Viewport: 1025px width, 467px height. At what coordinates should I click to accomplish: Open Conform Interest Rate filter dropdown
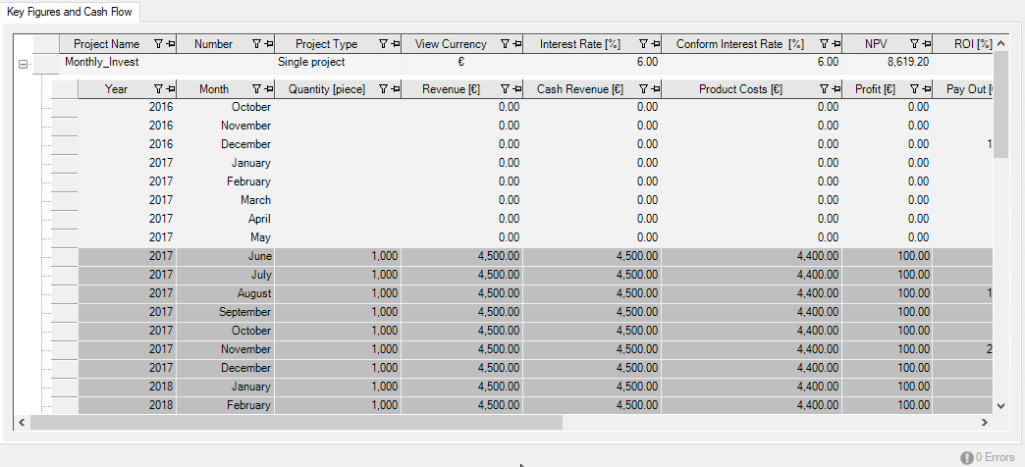pyautogui.click(x=823, y=44)
